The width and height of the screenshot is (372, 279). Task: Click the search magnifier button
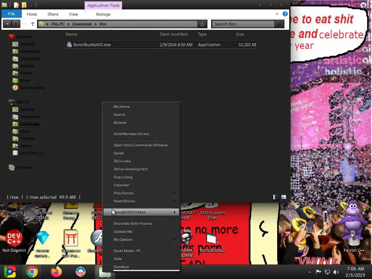coord(279,24)
